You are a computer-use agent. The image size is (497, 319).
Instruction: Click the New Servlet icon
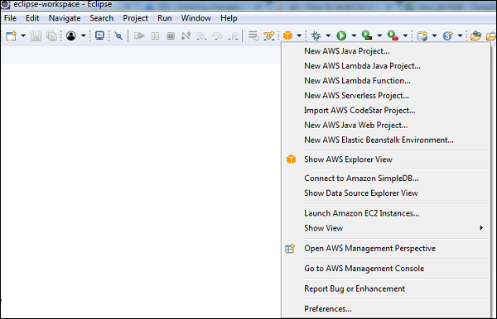coord(447,36)
